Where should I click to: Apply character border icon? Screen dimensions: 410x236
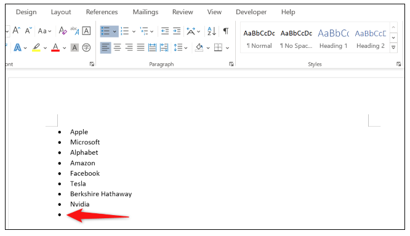click(x=86, y=31)
